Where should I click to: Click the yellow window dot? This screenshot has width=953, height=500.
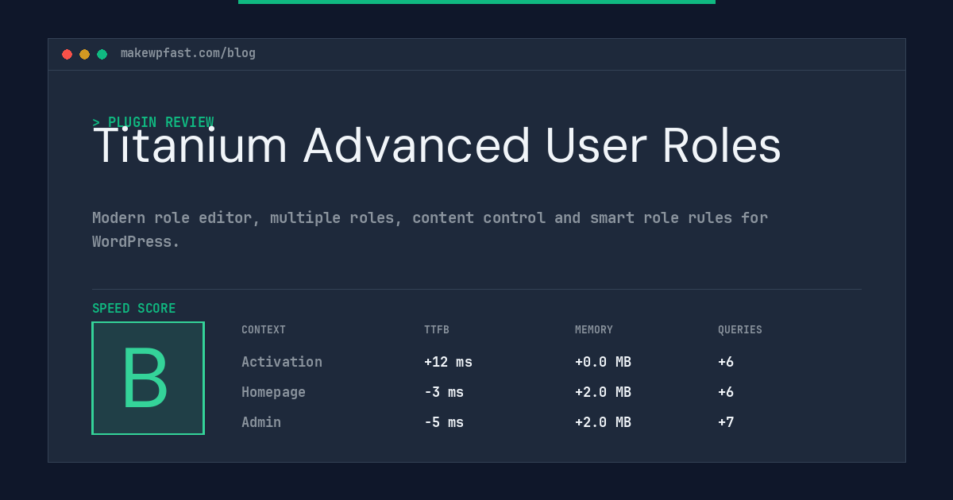[84, 54]
